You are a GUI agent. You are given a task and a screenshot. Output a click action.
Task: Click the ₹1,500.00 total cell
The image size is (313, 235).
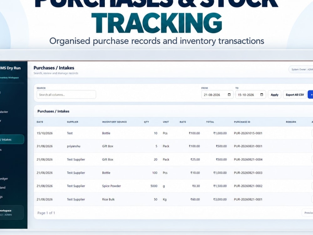[x=220, y=186]
